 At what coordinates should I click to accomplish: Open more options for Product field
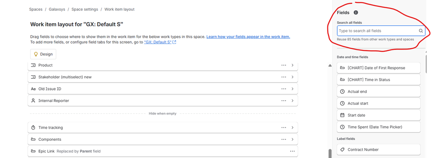click(x=284, y=65)
